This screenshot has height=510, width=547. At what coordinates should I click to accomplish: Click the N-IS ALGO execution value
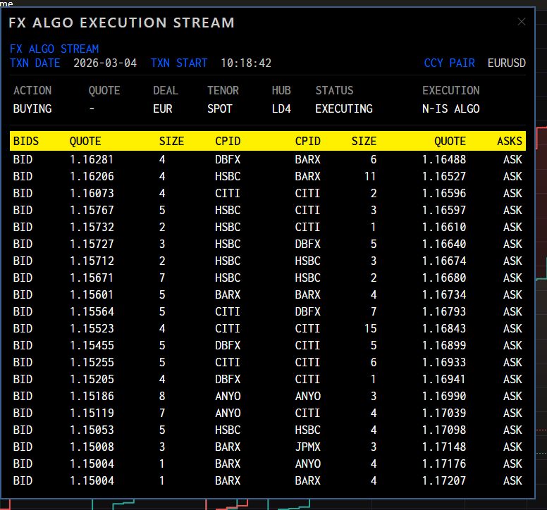point(450,109)
